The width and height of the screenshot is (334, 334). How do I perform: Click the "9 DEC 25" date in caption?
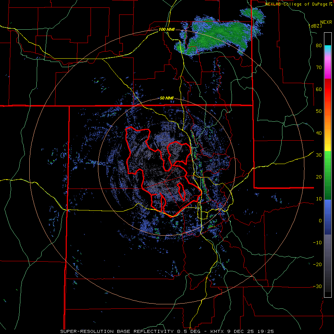[240, 331]
